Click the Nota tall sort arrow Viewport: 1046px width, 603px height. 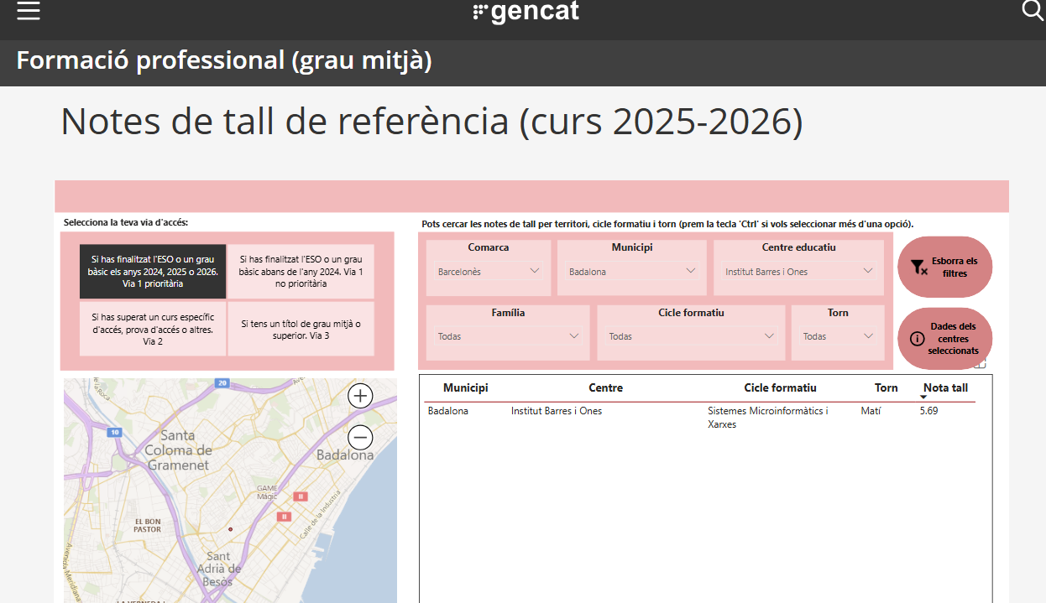click(923, 398)
